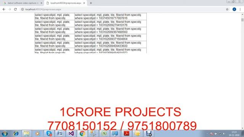Focus the address bar showing localhost:49334/preprocess.aspx
This screenshot has width=244, height=137.
pyautogui.click(x=123, y=9)
